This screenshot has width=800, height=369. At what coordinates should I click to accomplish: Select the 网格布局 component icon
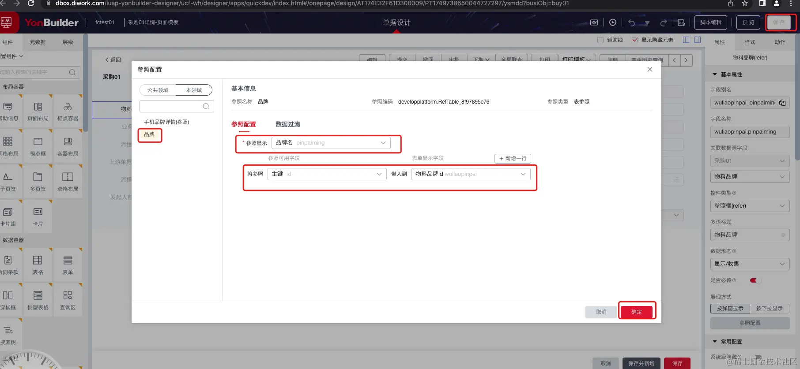click(8, 142)
